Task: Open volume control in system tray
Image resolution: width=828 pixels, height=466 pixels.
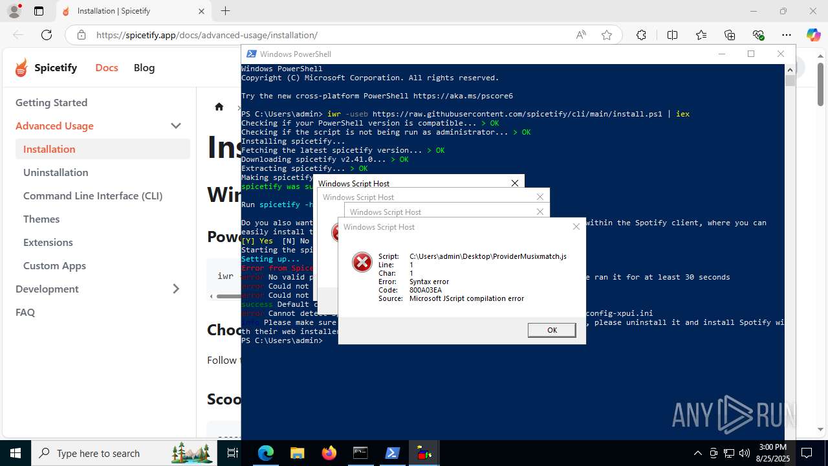Action: 745,453
